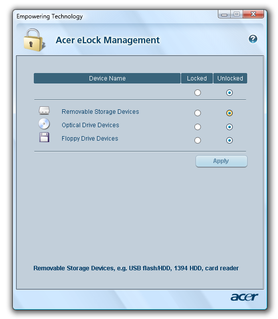This screenshot has width=278, height=319.
Task: Open help via the question mark icon
Action: [253, 39]
